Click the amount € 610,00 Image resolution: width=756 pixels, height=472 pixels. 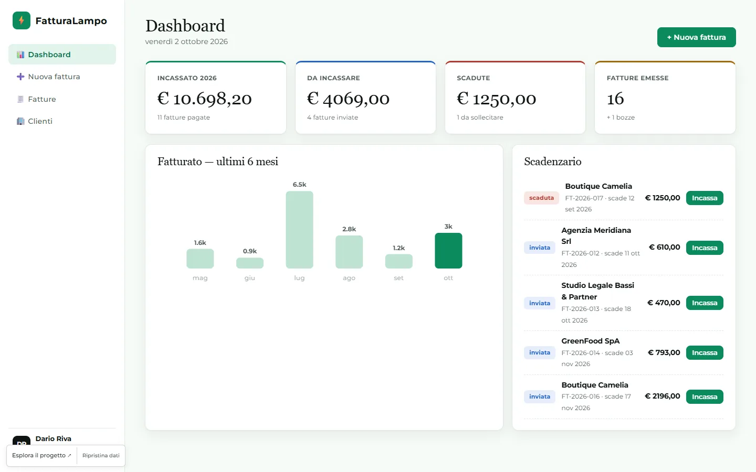pos(665,247)
